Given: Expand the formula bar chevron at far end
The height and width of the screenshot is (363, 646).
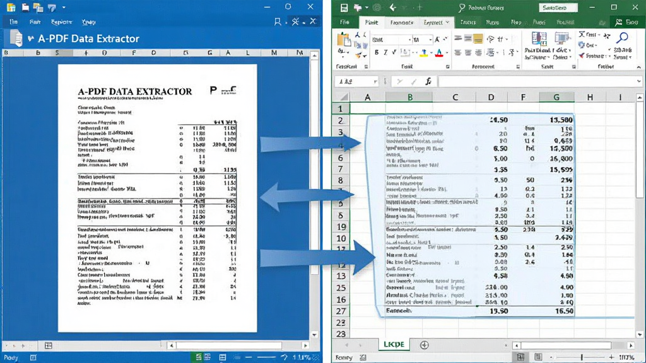Looking at the screenshot, I should coord(639,81).
